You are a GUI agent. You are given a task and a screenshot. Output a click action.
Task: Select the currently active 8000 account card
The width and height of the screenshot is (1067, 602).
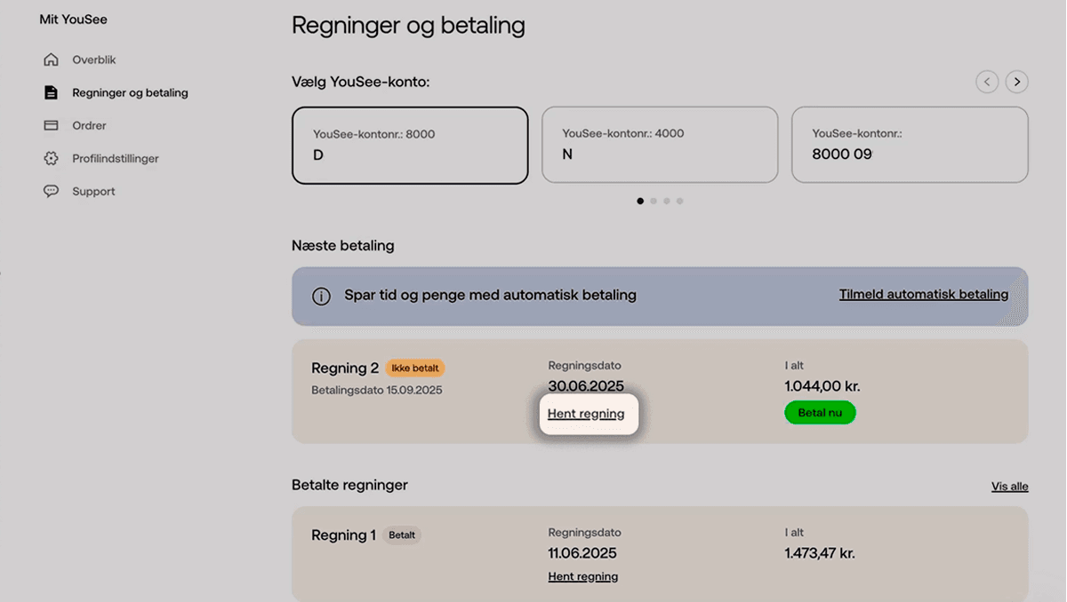click(x=410, y=145)
